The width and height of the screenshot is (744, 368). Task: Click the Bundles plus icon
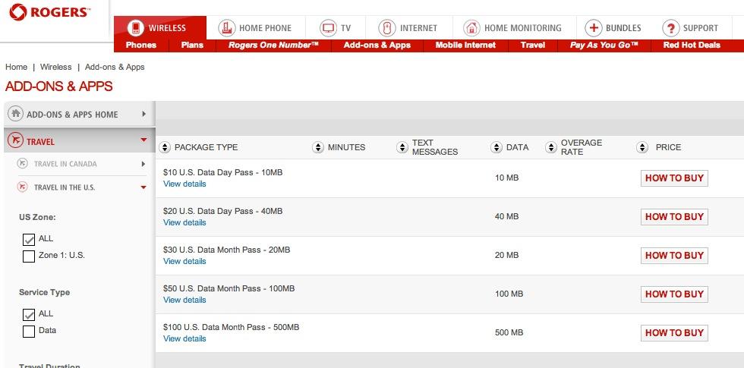593,28
